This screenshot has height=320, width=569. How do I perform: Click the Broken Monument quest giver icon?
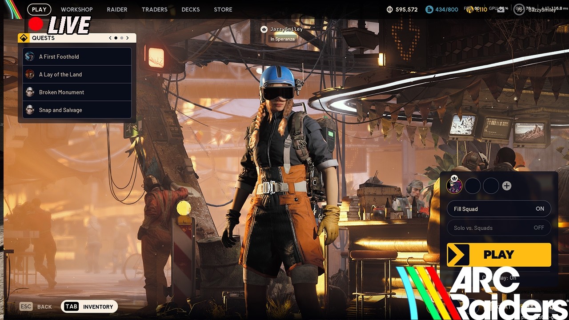click(x=30, y=92)
